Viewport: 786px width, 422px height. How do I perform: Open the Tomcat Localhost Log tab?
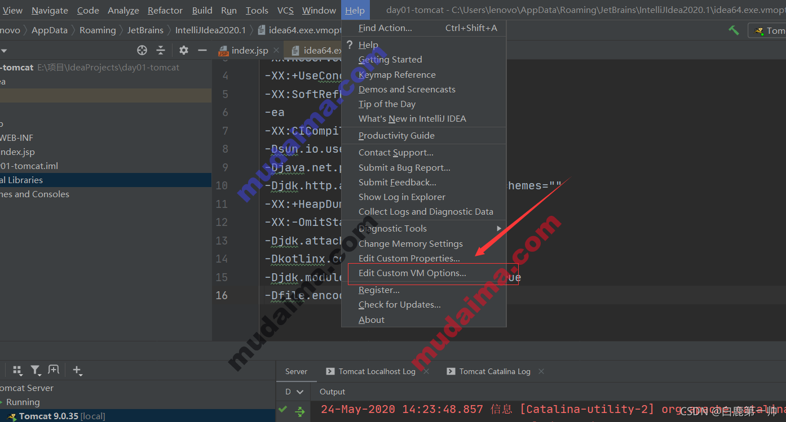[377, 371]
